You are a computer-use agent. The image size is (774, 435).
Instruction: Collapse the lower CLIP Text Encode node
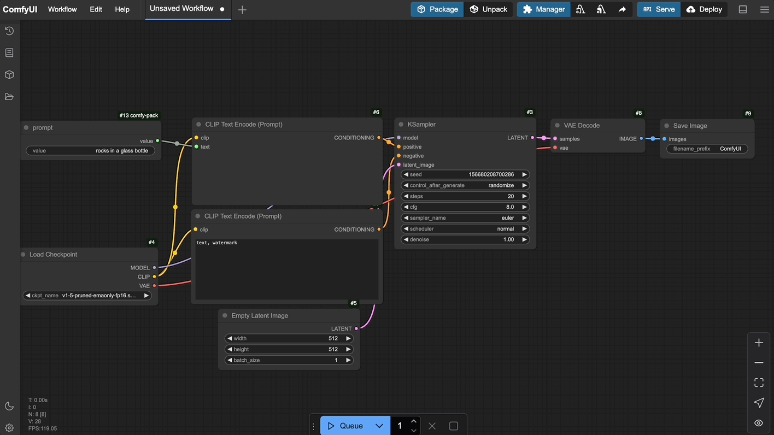click(x=198, y=216)
